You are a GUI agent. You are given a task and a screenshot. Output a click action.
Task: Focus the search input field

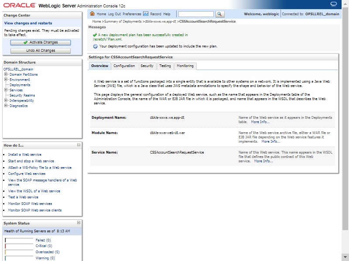pos(196,14)
